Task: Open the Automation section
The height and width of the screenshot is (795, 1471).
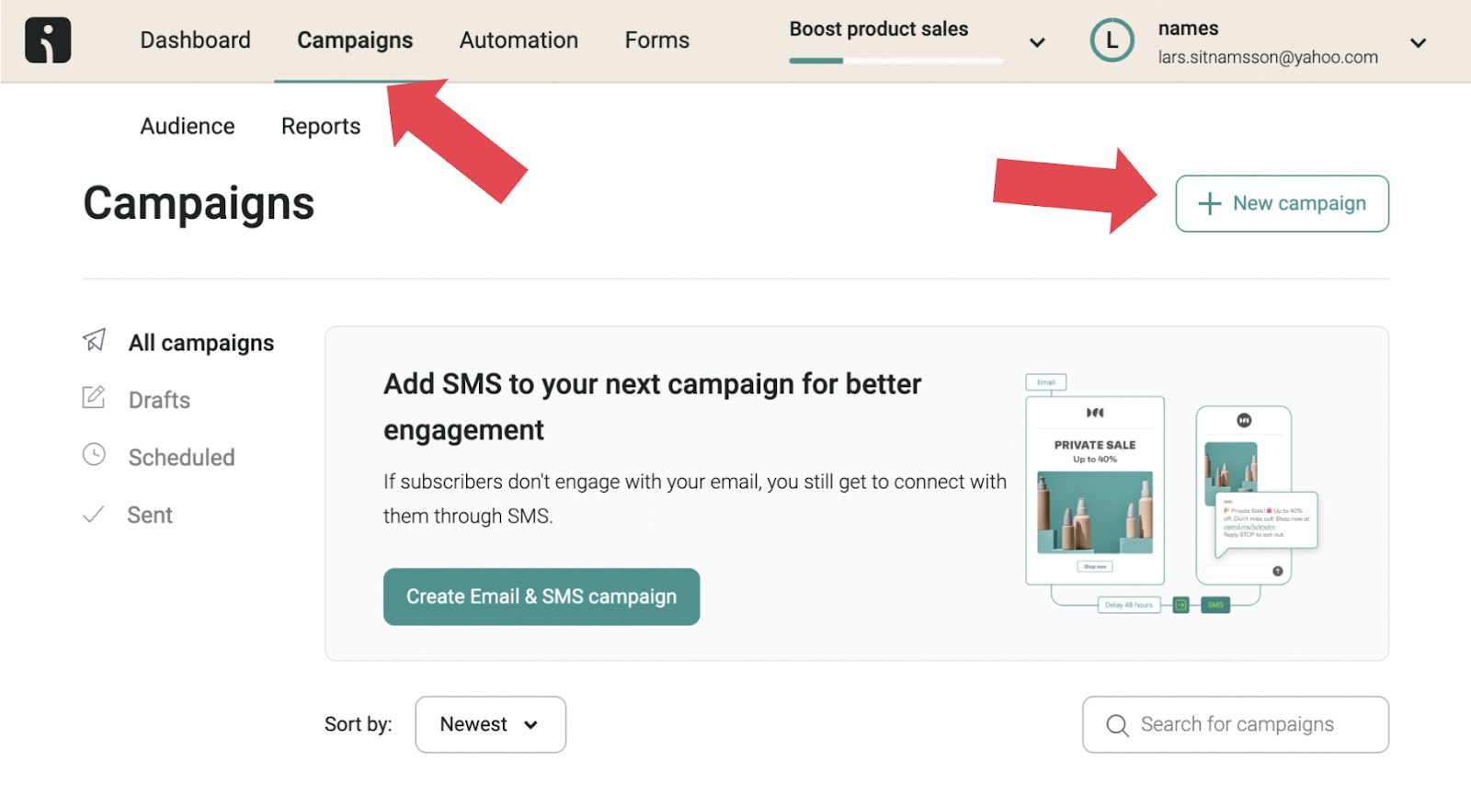Action: 519,40
